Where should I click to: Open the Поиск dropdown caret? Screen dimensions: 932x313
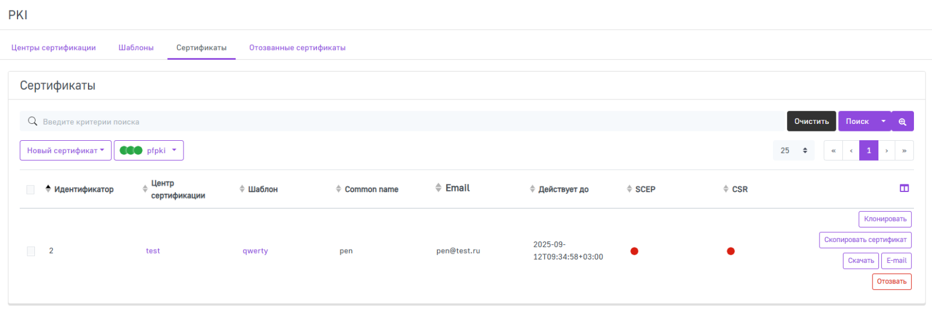click(883, 122)
